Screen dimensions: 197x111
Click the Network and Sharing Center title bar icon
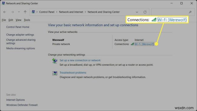(3, 3)
